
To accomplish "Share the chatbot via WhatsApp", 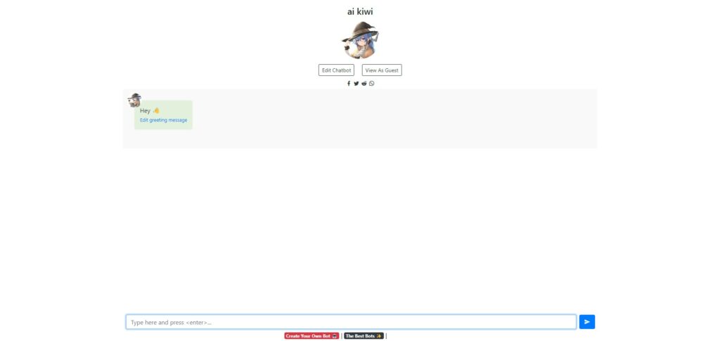I will pyautogui.click(x=371, y=84).
